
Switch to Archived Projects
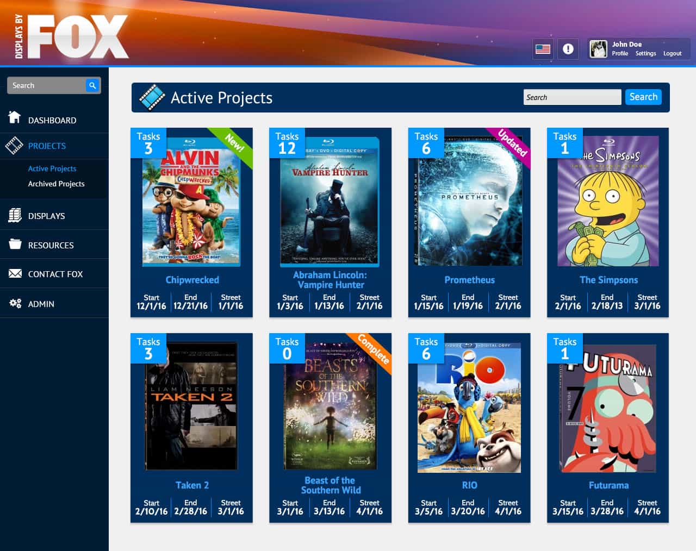56,184
